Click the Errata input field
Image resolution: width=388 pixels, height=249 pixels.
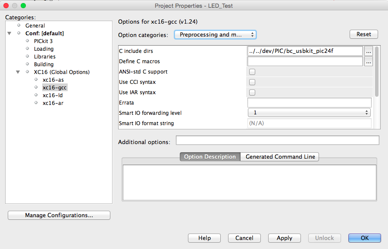pyautogui.click(x=309, y=103)
